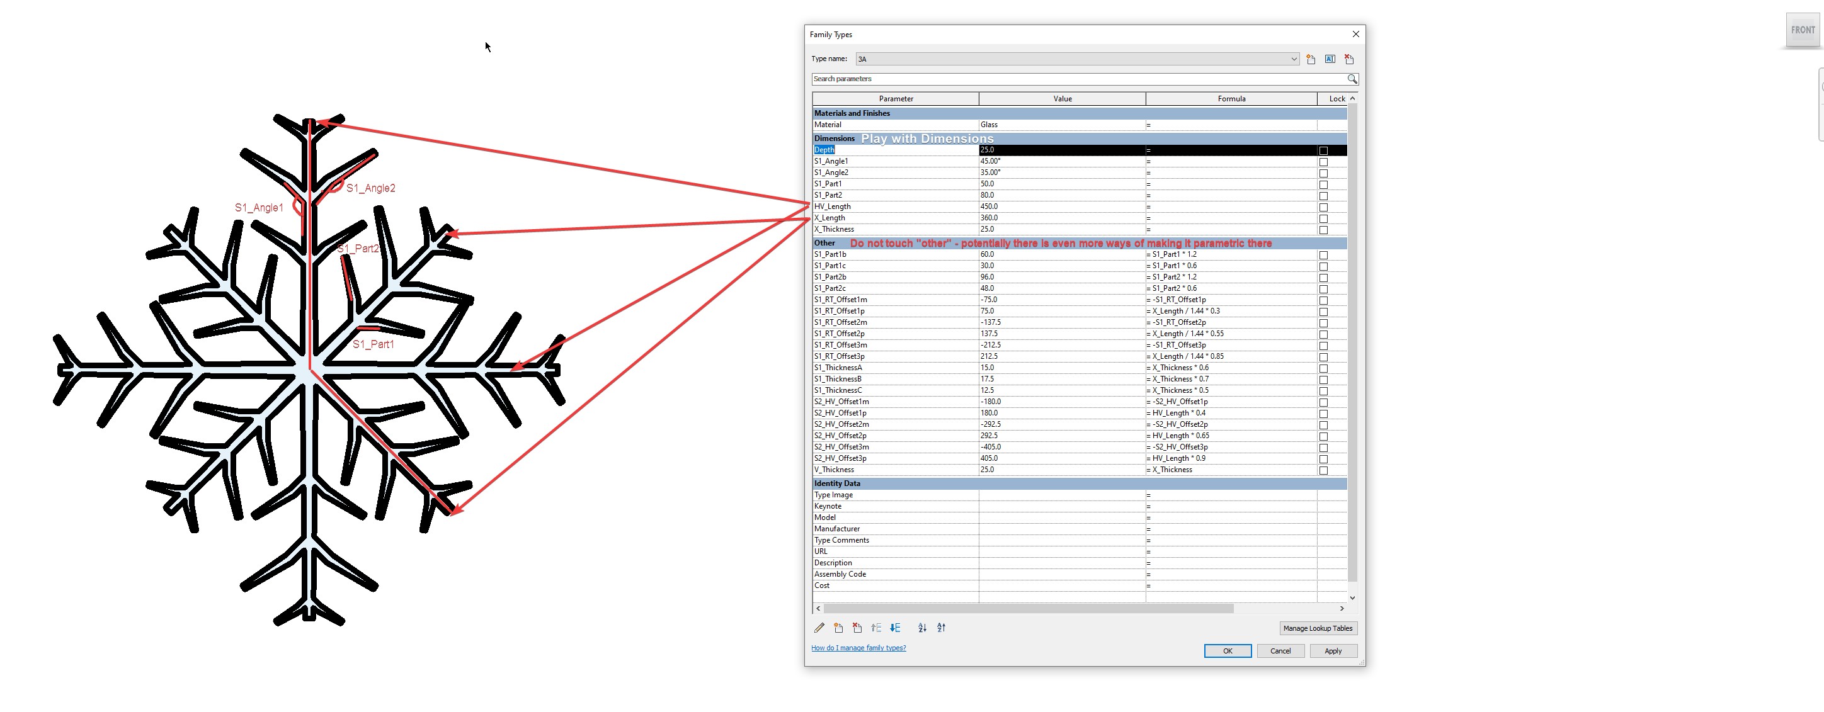
Task: Toggle the lock checkbox for S1_Angle1
Action: (1323, 162)
